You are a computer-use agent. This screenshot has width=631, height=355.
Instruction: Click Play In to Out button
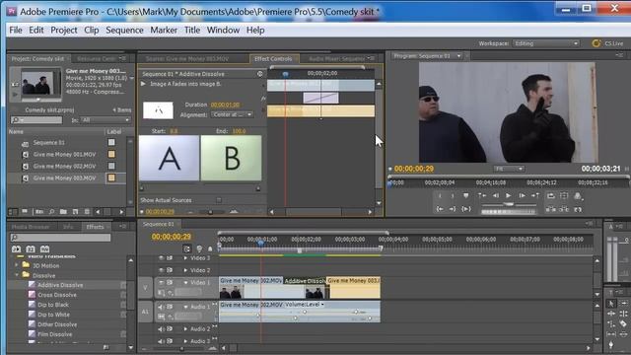pos(466,209)
